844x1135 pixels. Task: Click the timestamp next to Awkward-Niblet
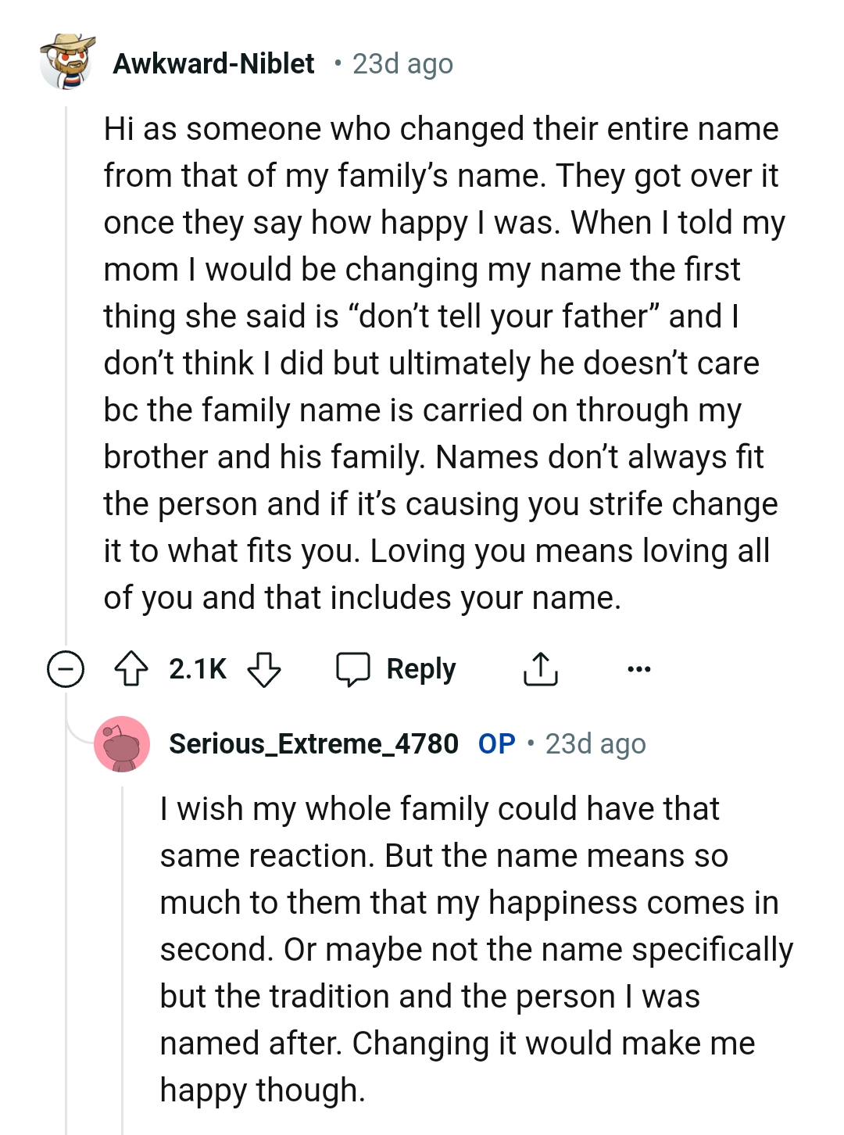pos(402,64)
